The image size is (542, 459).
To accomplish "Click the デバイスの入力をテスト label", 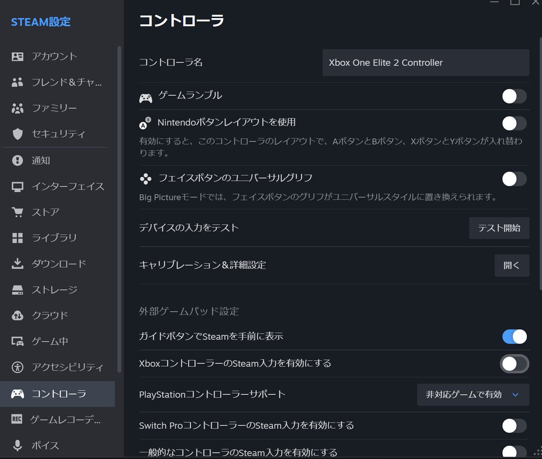I will (189, 228).
